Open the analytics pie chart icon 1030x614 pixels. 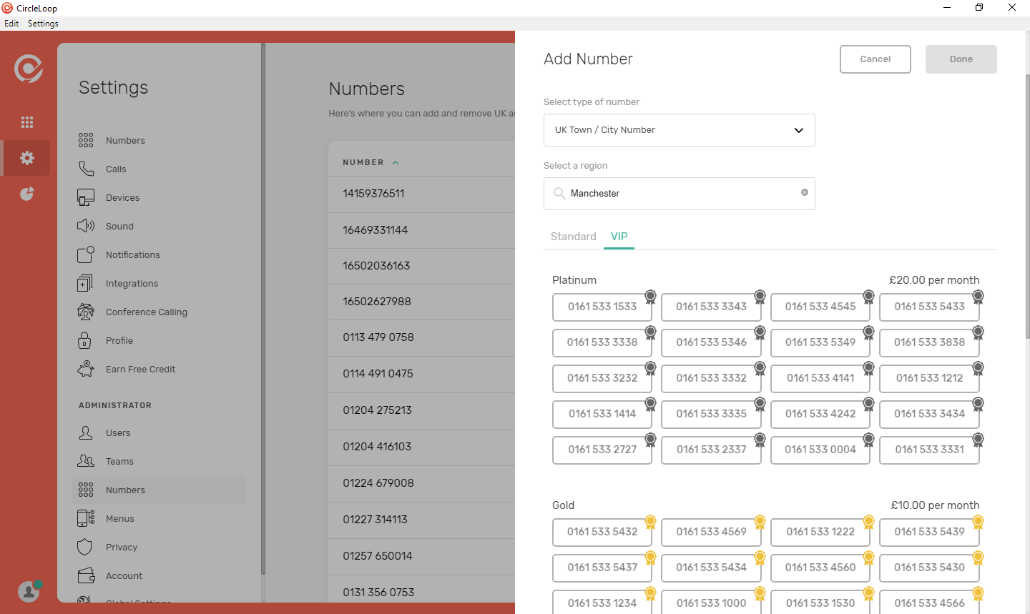(27, 194)
